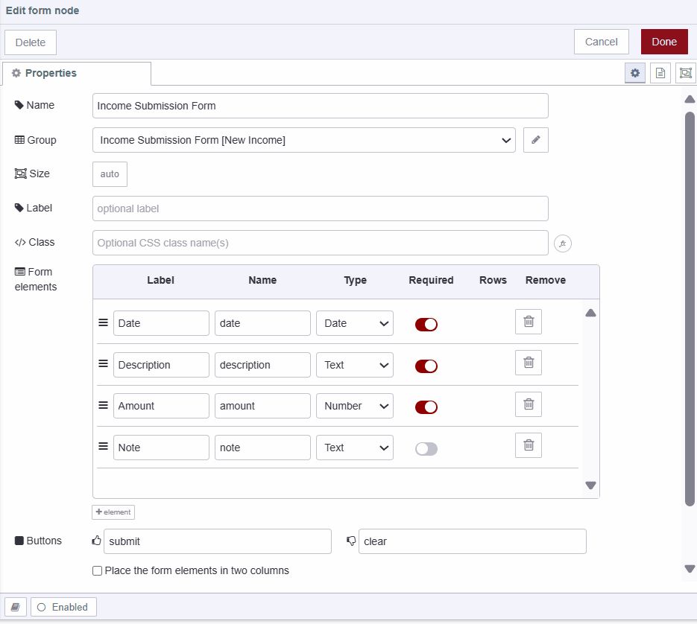
Task: Click the Enabled status button
Action: (x=63, y=607)
